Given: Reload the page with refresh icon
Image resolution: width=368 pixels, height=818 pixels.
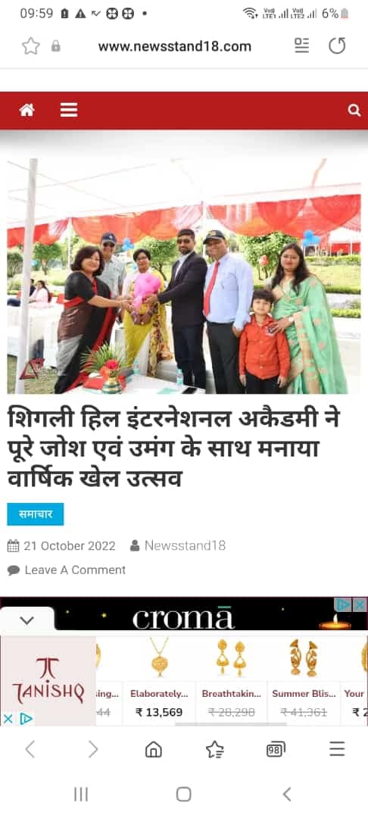Looking at the screenshot, I should [x=337, y=46].
